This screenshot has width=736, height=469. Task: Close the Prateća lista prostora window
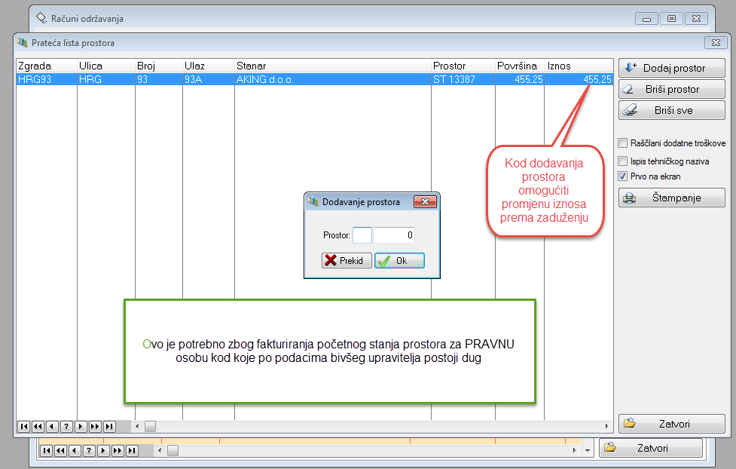point(716,43)
